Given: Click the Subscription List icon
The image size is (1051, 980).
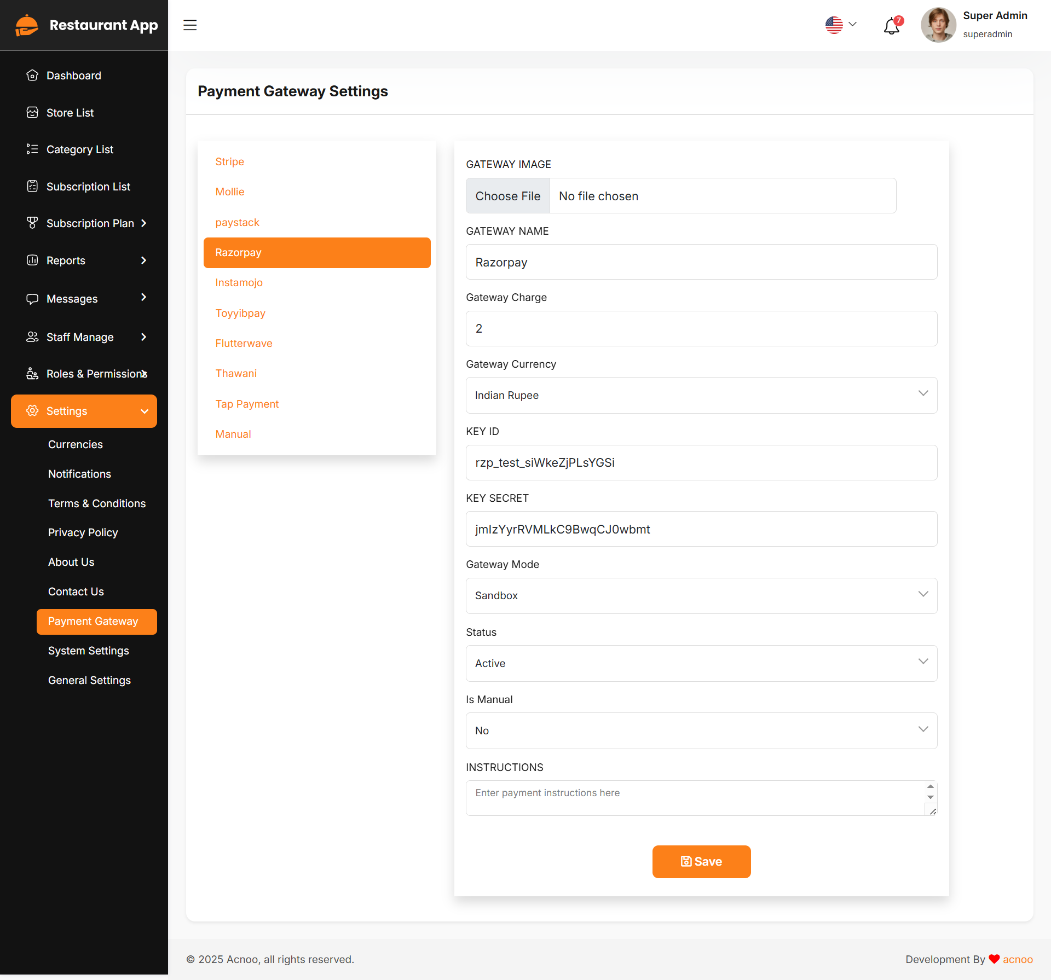Looking at the screenshot, I should (x=32, y=187).
